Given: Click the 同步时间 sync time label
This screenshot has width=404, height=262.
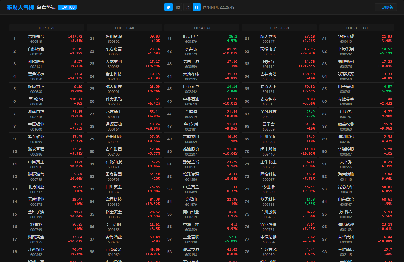Looking at the screenshot, I should (219, 7).
